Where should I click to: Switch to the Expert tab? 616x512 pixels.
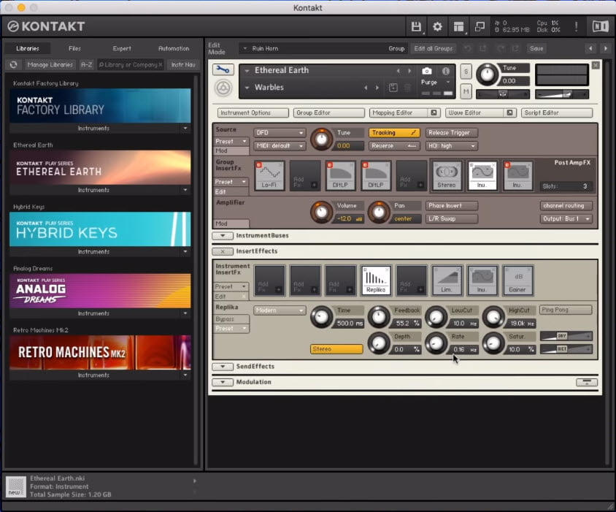(122, 48)
